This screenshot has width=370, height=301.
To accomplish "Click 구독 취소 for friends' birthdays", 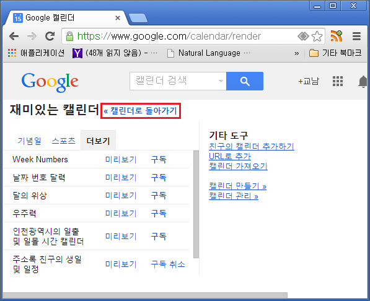I will (x=168, y=264).
